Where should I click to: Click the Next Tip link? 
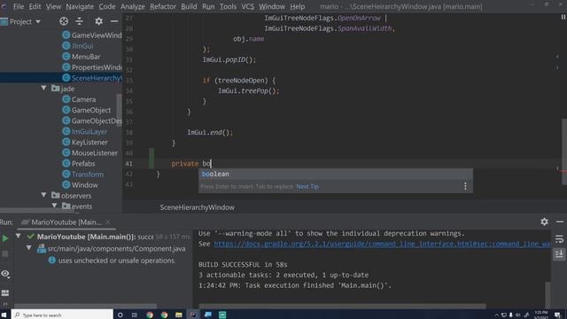(x=307, y=187)
